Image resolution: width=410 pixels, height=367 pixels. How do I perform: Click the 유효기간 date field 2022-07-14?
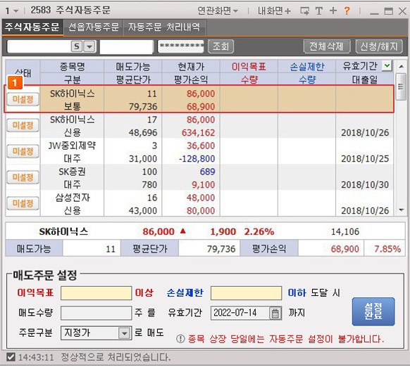click(240, 313)
